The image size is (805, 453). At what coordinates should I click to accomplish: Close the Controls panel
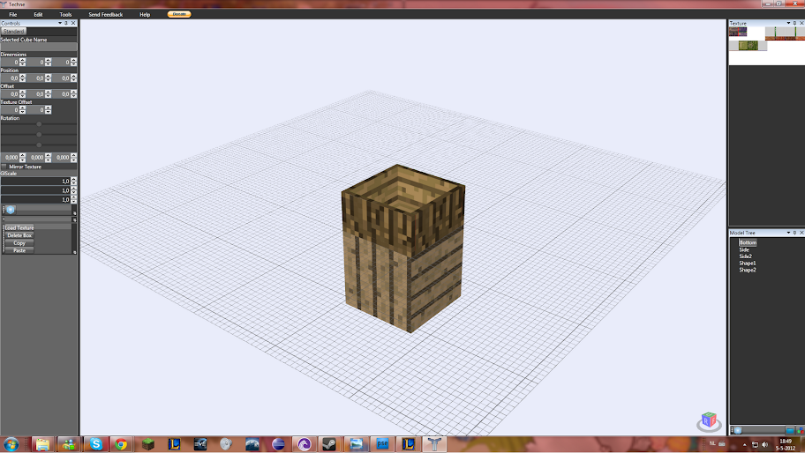[x=73, y=23]
